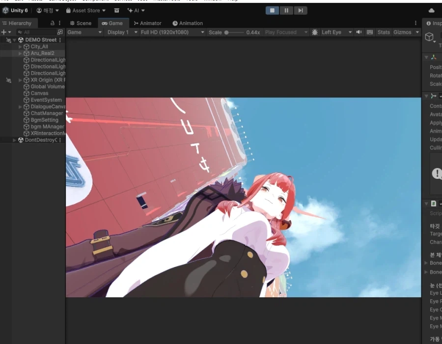
Task: Click the DontDestroyOnLoad Unity scene icon
Action: (21, 140)
